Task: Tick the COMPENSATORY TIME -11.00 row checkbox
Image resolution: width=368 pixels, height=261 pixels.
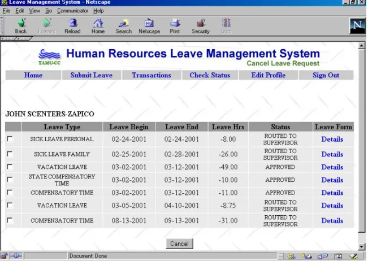Action: tap(10, 193)
